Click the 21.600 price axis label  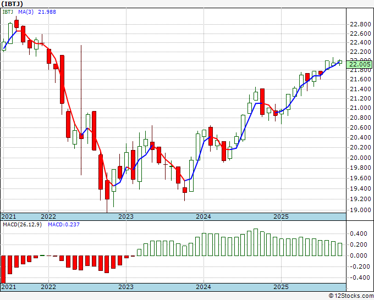click(x=360, y=79)
